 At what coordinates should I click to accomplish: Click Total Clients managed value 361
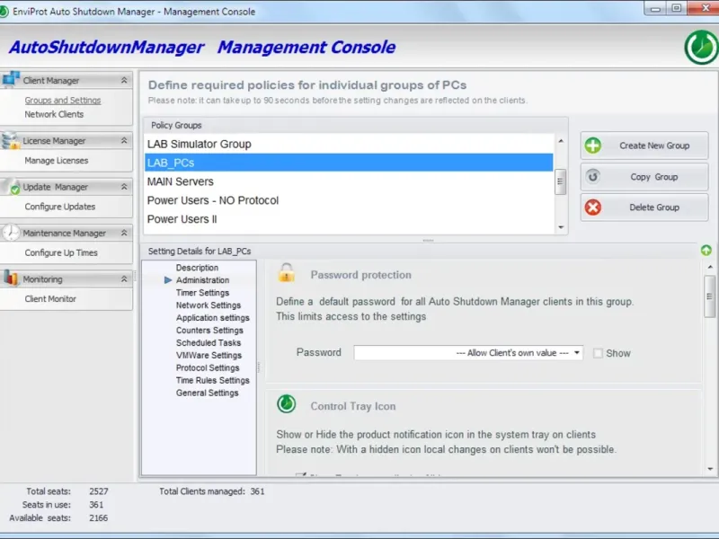click(257, 491)
